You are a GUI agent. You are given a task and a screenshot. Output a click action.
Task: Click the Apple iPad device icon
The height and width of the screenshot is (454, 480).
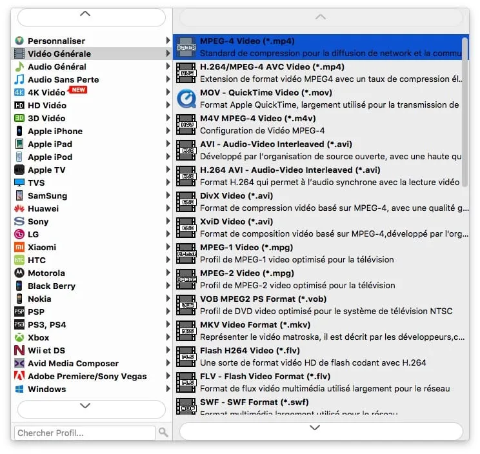[19, 144]
